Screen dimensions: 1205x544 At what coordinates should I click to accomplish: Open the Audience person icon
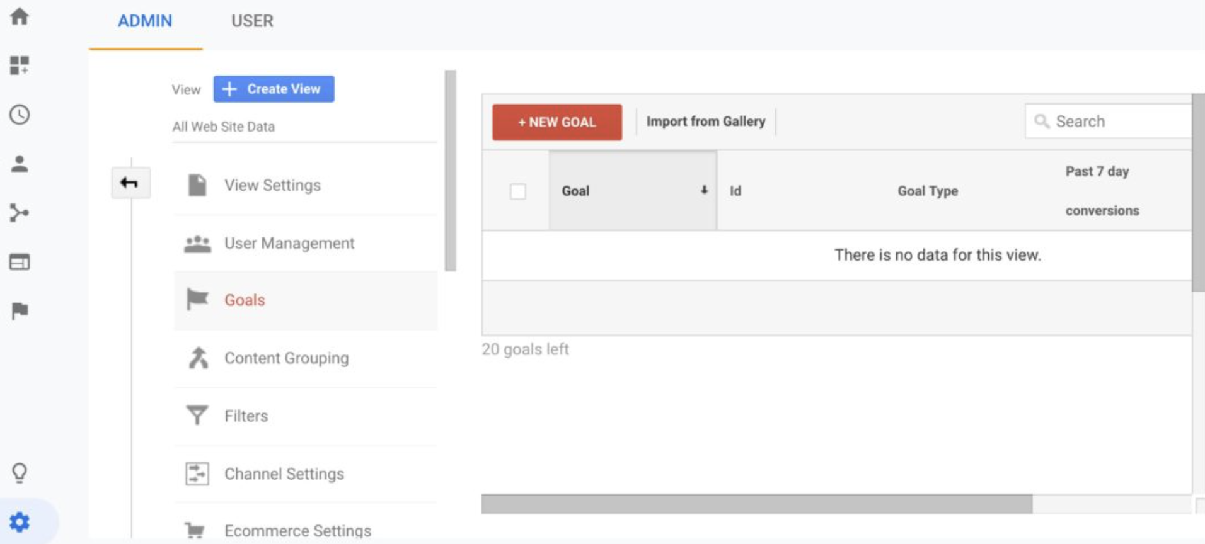point(20,164)
